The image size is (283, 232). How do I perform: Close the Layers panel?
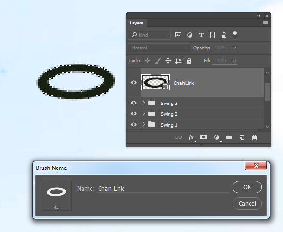click(267, 16)
